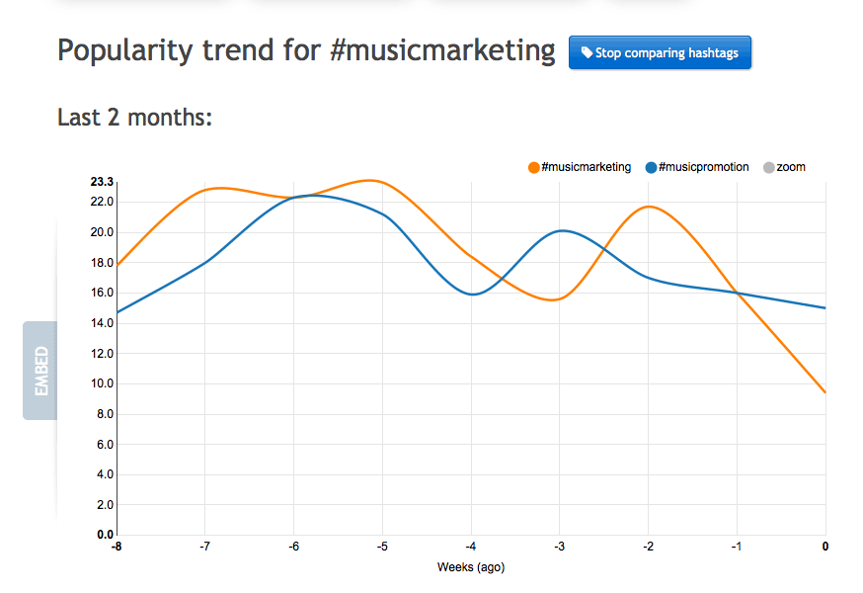Click the Last 2 months heading
863x593 pixels.
(135, 118)
